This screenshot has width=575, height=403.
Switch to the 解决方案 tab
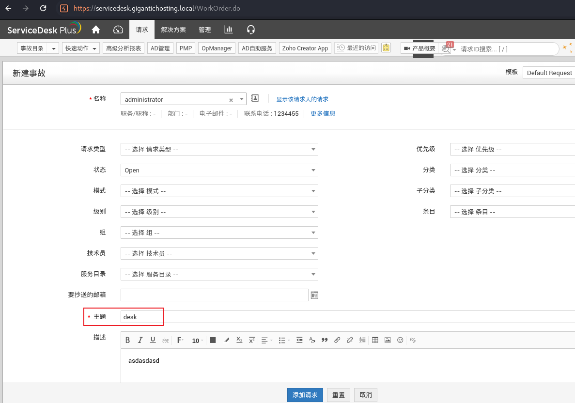pos(173,30)
